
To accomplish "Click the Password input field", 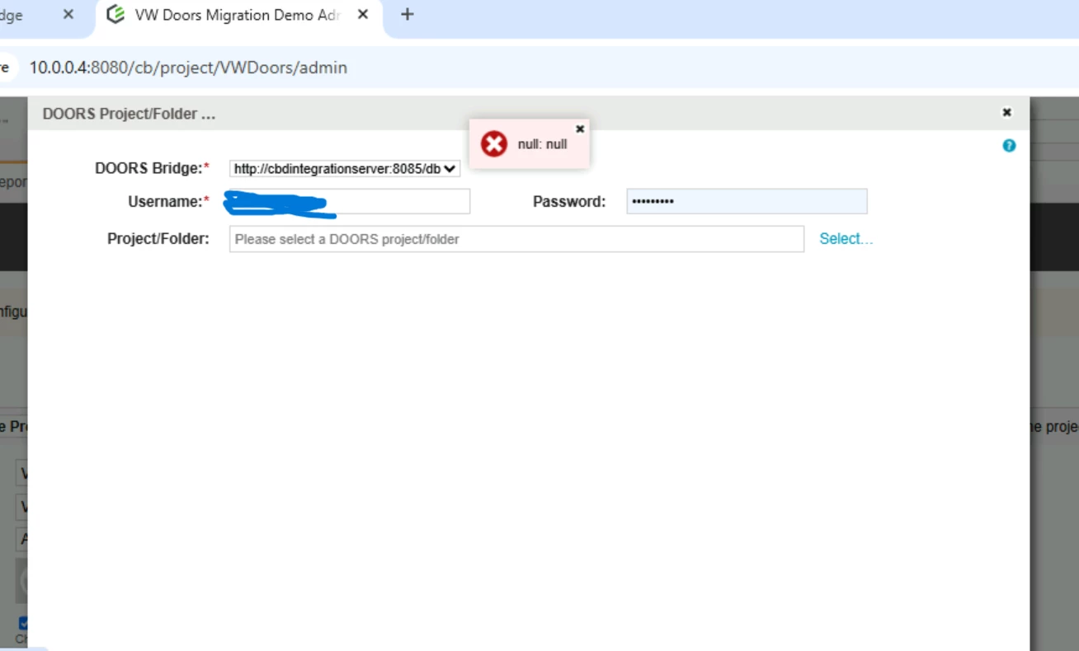I will 747,201.
